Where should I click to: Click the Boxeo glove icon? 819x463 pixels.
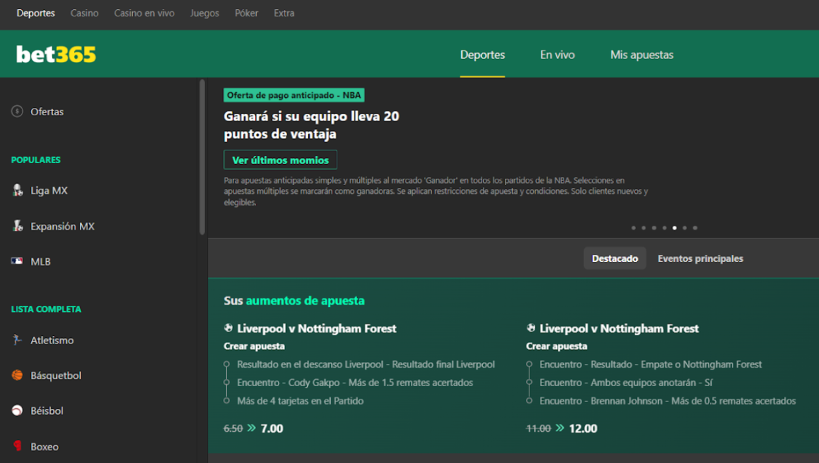(x=17, y=446)
